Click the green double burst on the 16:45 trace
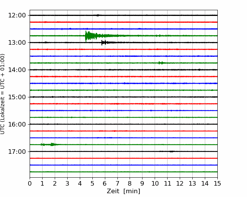 [52, 144]
